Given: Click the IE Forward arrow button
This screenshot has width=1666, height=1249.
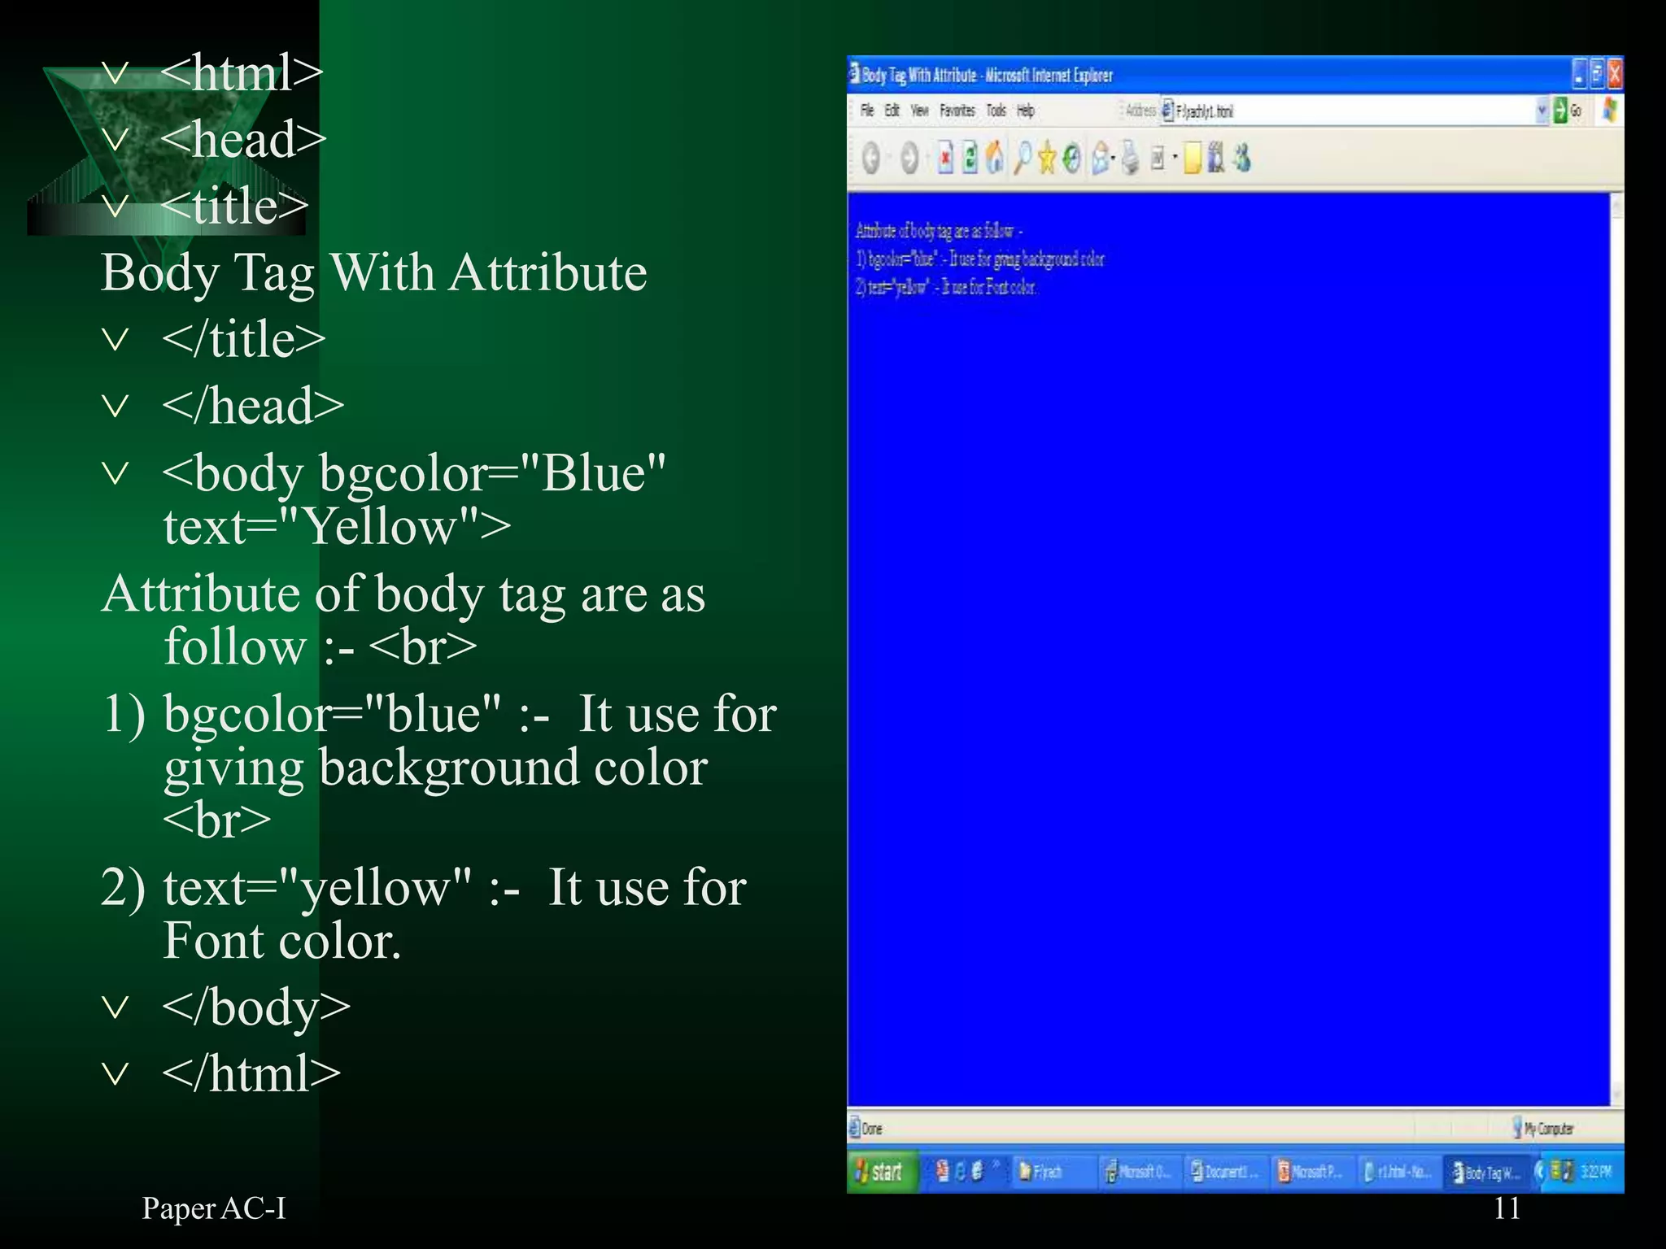Looking at the screenshot, I should (x=909, y=158).
